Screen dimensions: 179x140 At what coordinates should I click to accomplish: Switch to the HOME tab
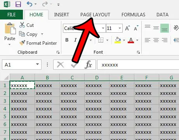click(36, 15)
